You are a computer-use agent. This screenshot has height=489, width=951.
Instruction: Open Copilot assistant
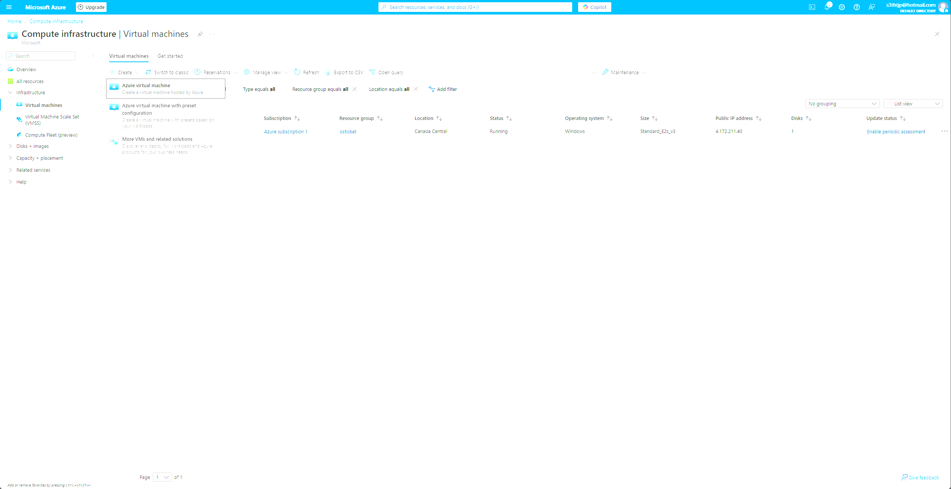pyautogui.click(x=595, y=7)
